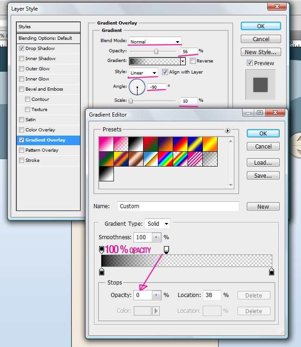The height and width of the screenshot is (347, 301).
Task: Click the angle dial control
Action: pyautogui.click(x=137, y=87)
